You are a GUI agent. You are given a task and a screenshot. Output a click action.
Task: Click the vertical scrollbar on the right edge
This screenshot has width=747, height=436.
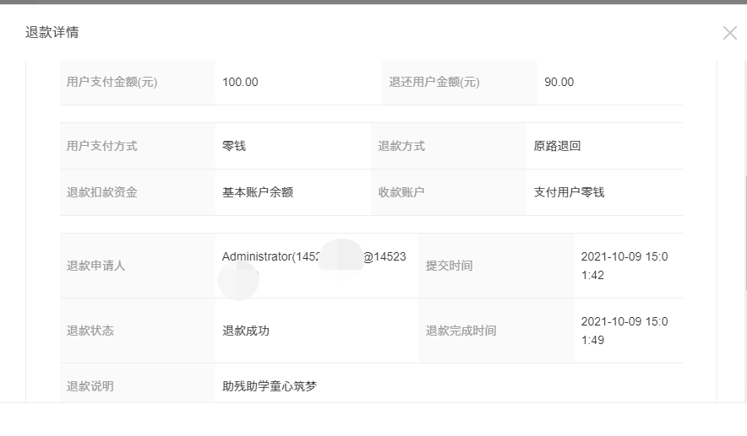[x=745, y=233]
